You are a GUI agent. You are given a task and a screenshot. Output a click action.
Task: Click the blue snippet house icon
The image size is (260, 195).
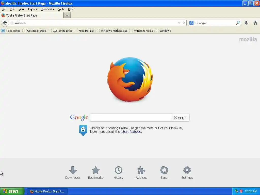pyautogui.click(x=83, y=131)
